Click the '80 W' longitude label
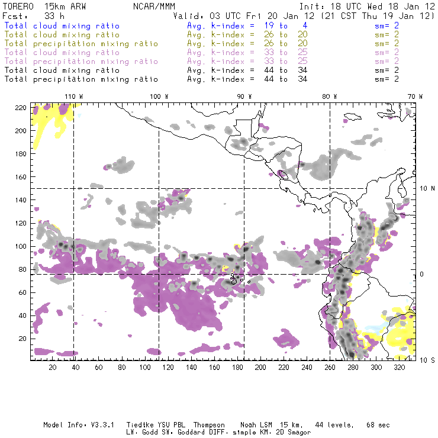438x438 pixels. 329,96
